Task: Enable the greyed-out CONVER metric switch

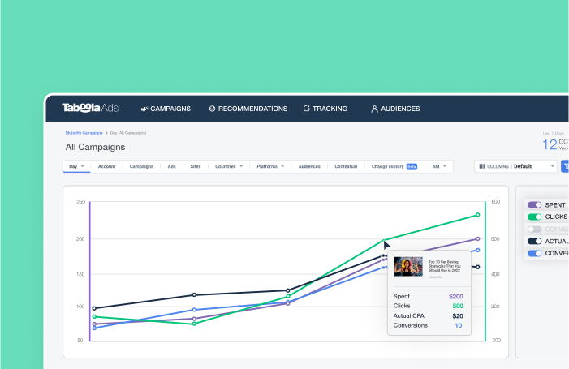Action: click(535, 229)
